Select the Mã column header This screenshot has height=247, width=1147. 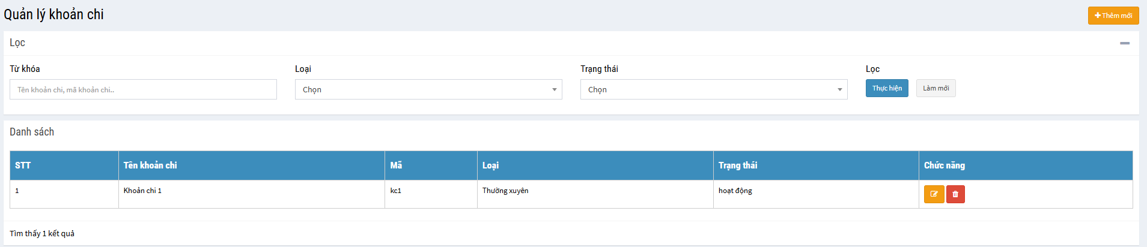(396, 165)
